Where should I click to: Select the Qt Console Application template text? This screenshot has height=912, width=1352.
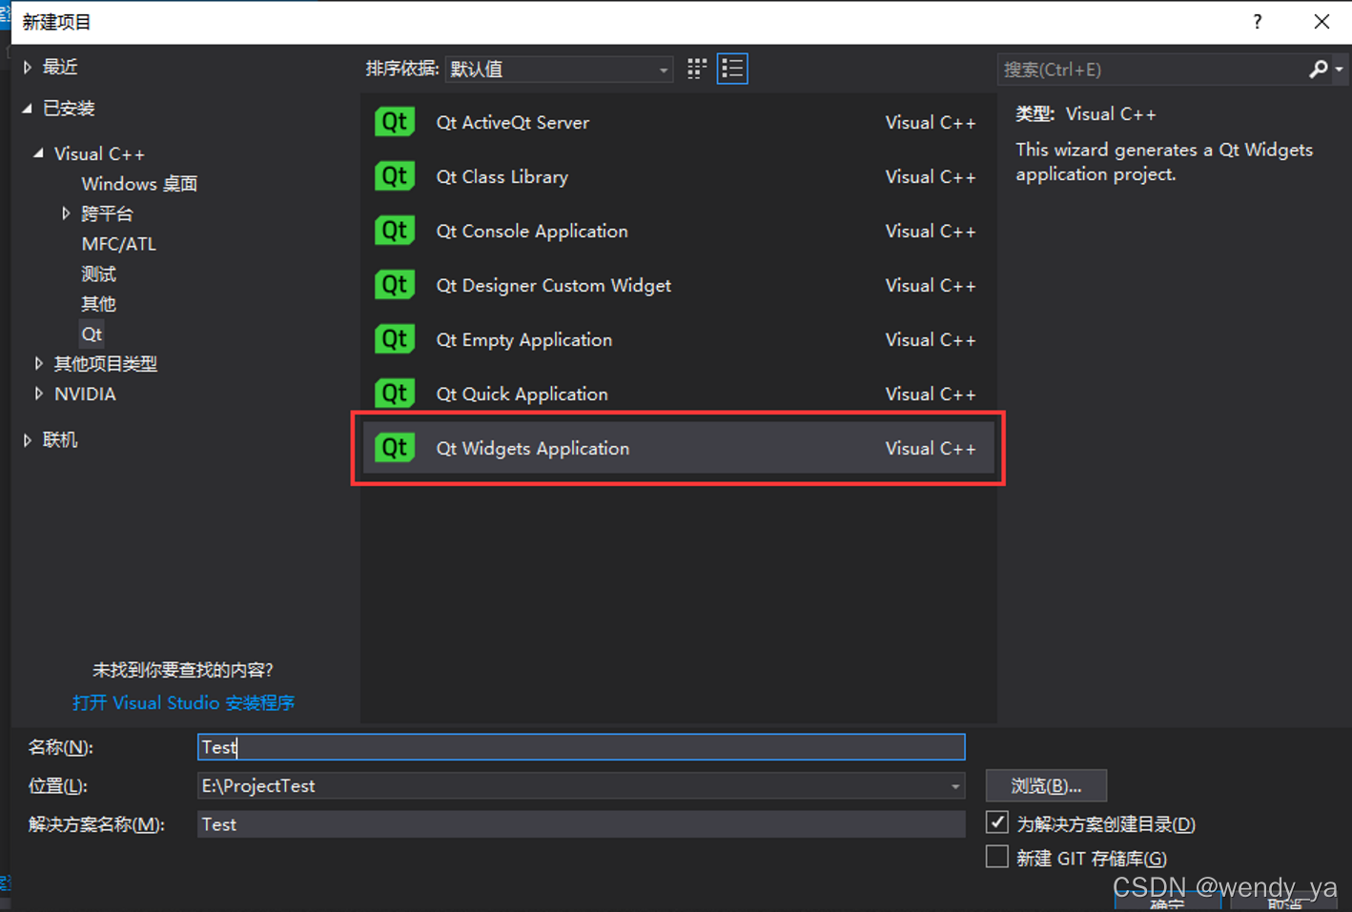coord(532,231)
